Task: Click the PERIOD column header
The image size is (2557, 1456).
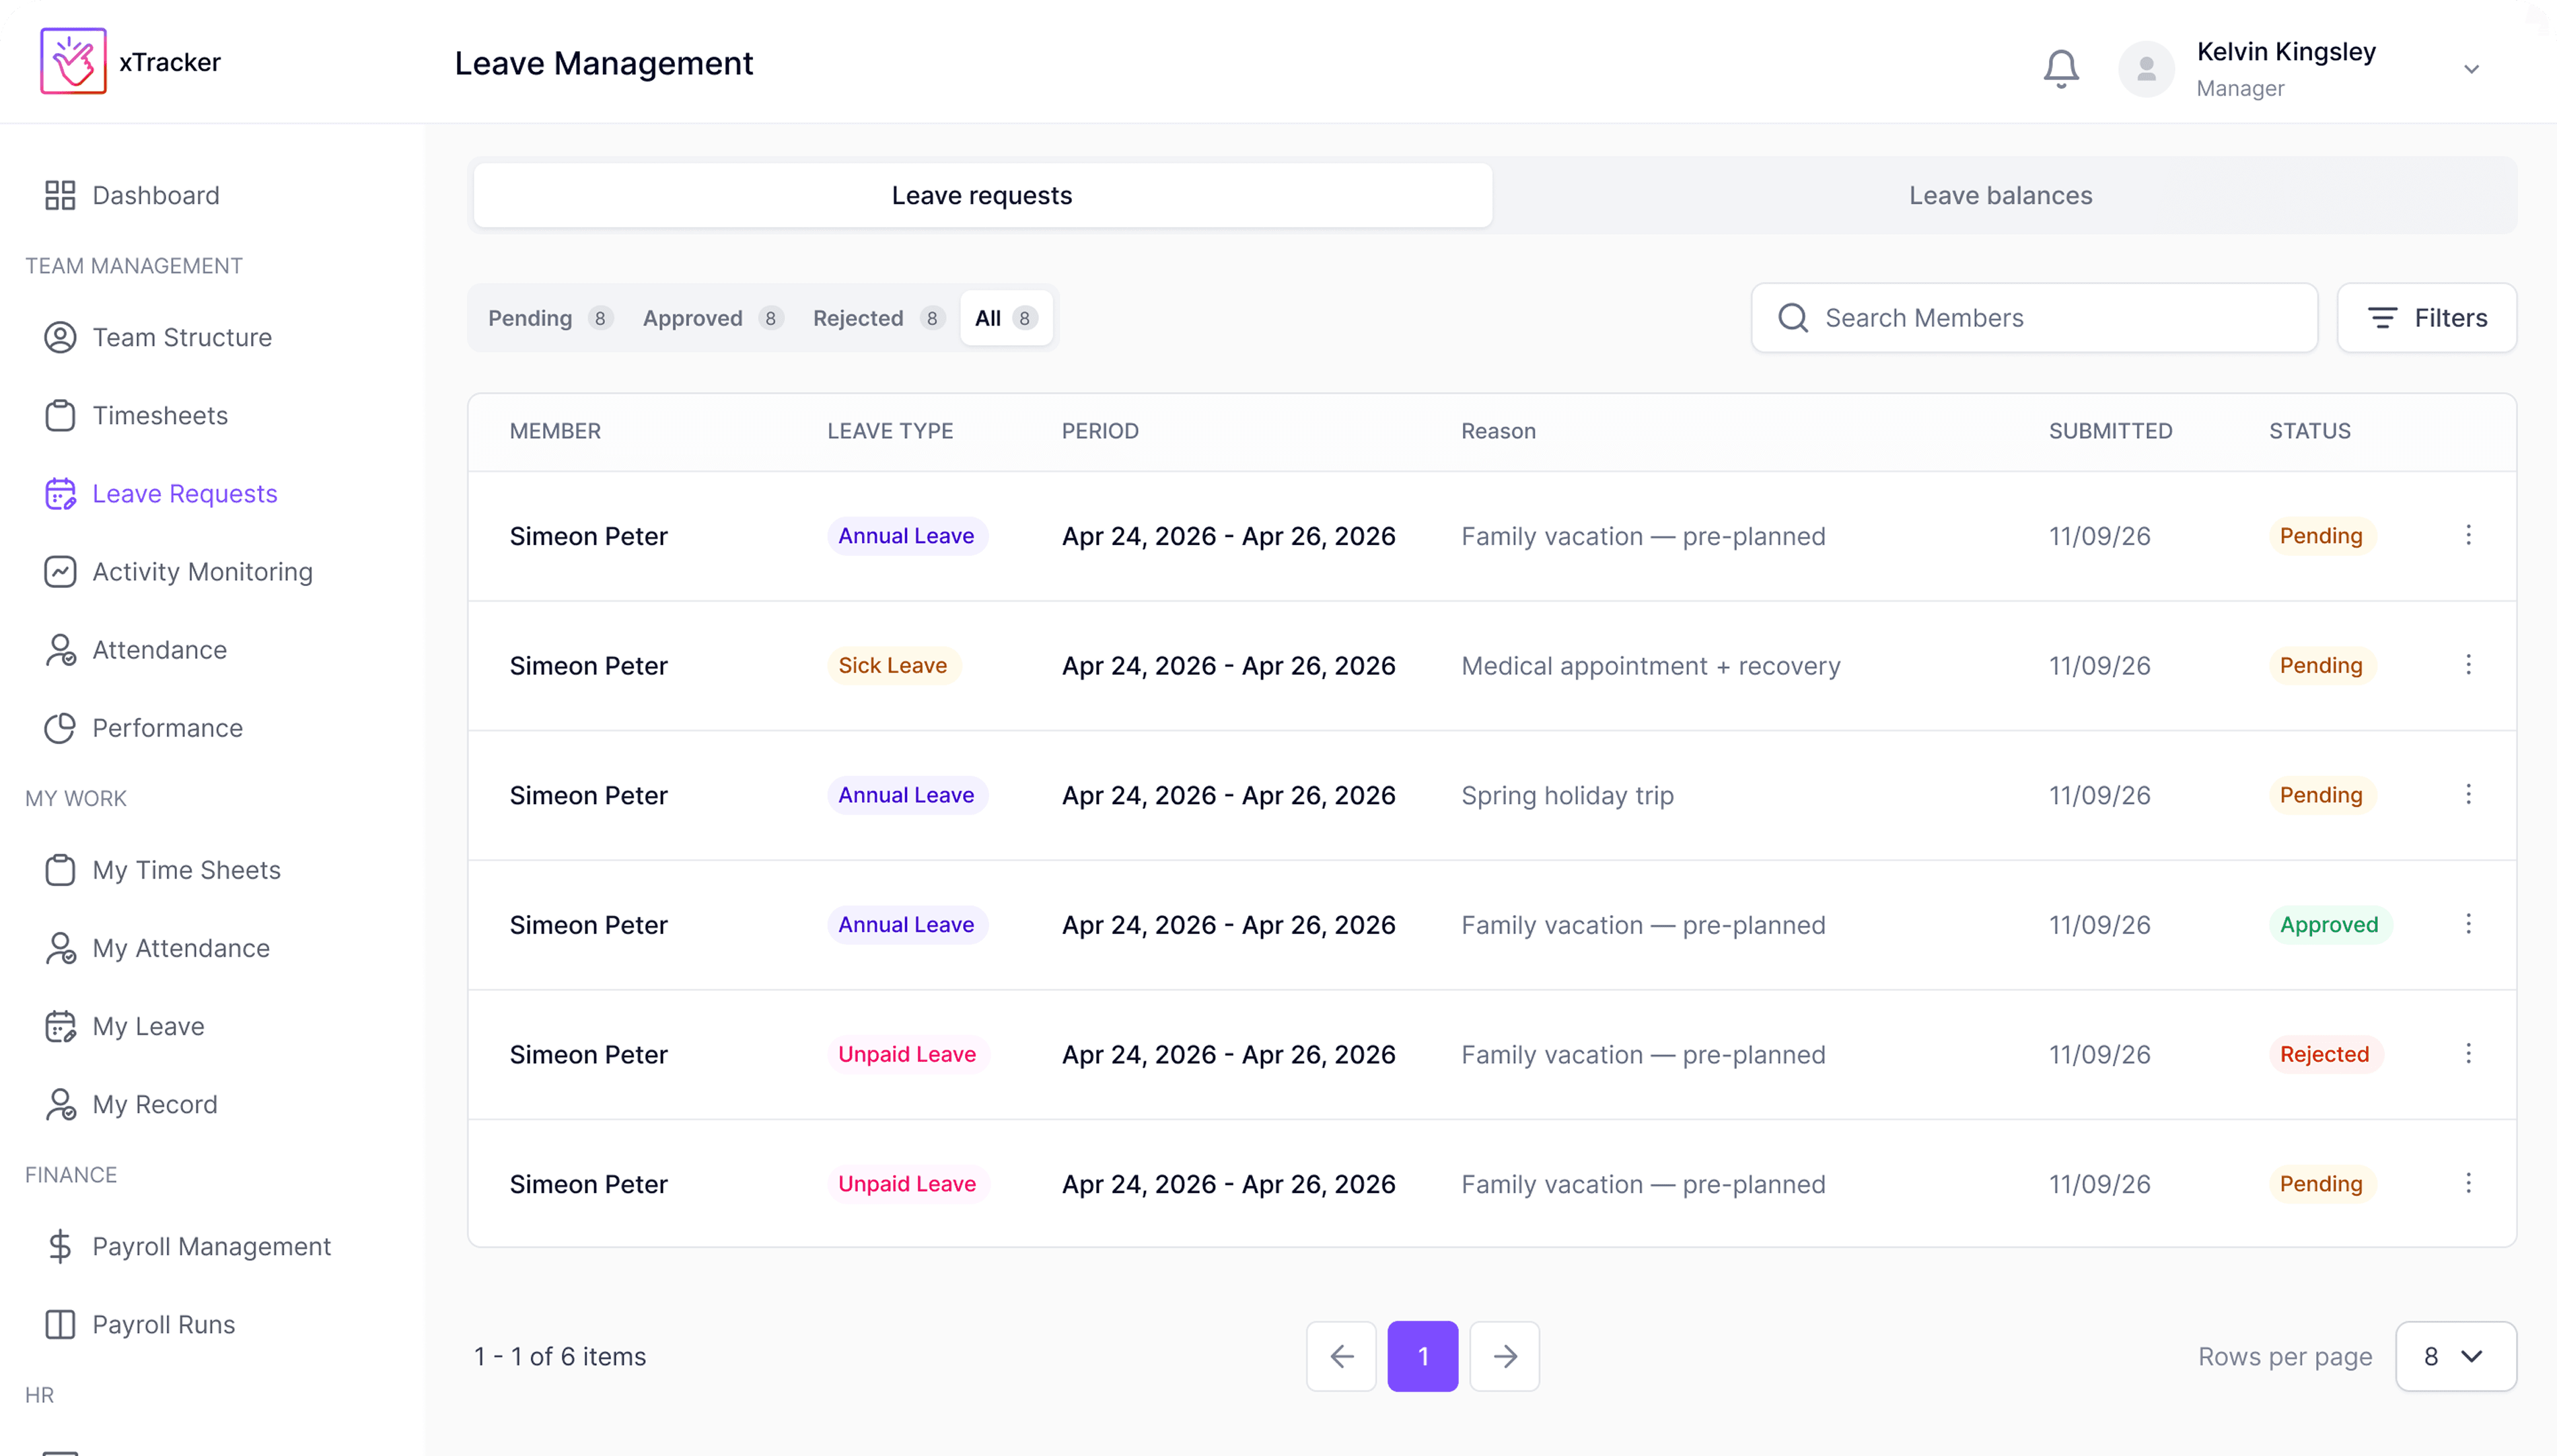Action: 1100,431
